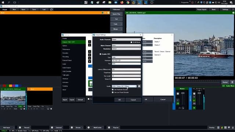Click the Windows Start button
Viewport: 235px width, 132px height.
[3, 3]
